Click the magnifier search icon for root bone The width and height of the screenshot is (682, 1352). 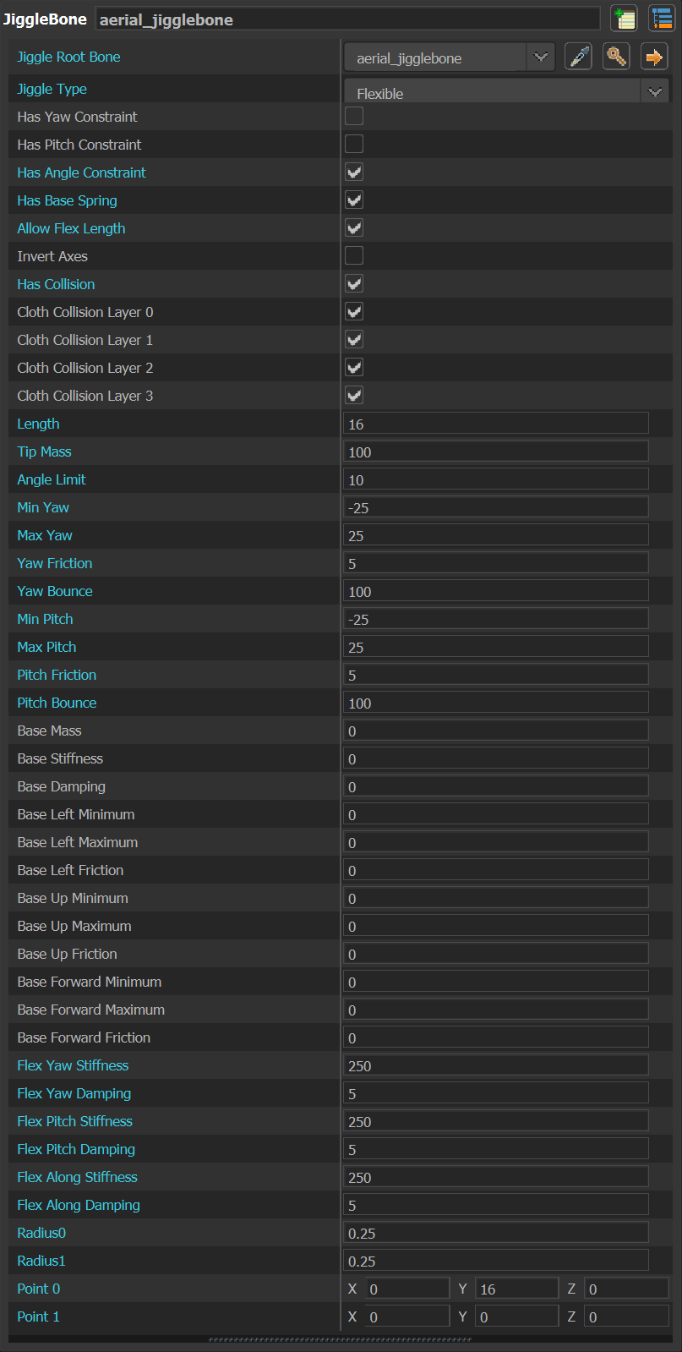pos(616,57)
